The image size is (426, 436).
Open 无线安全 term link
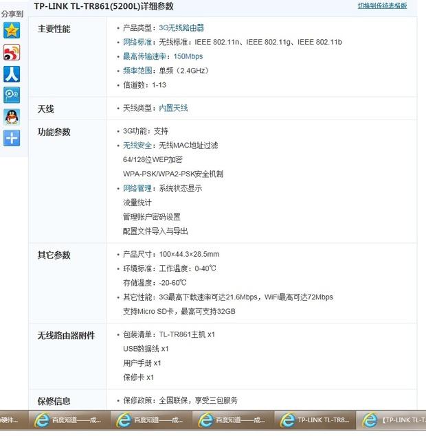click(137, 145)
